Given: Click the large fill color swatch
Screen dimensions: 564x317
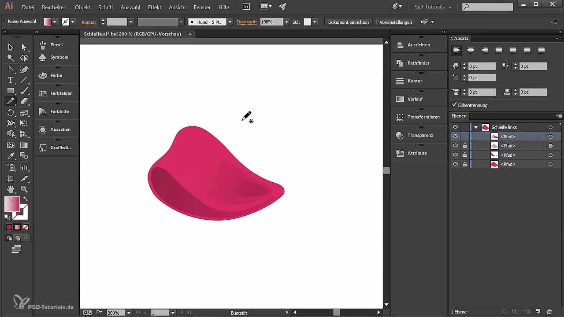Looking at the screenshot, I should coord(12,204).
